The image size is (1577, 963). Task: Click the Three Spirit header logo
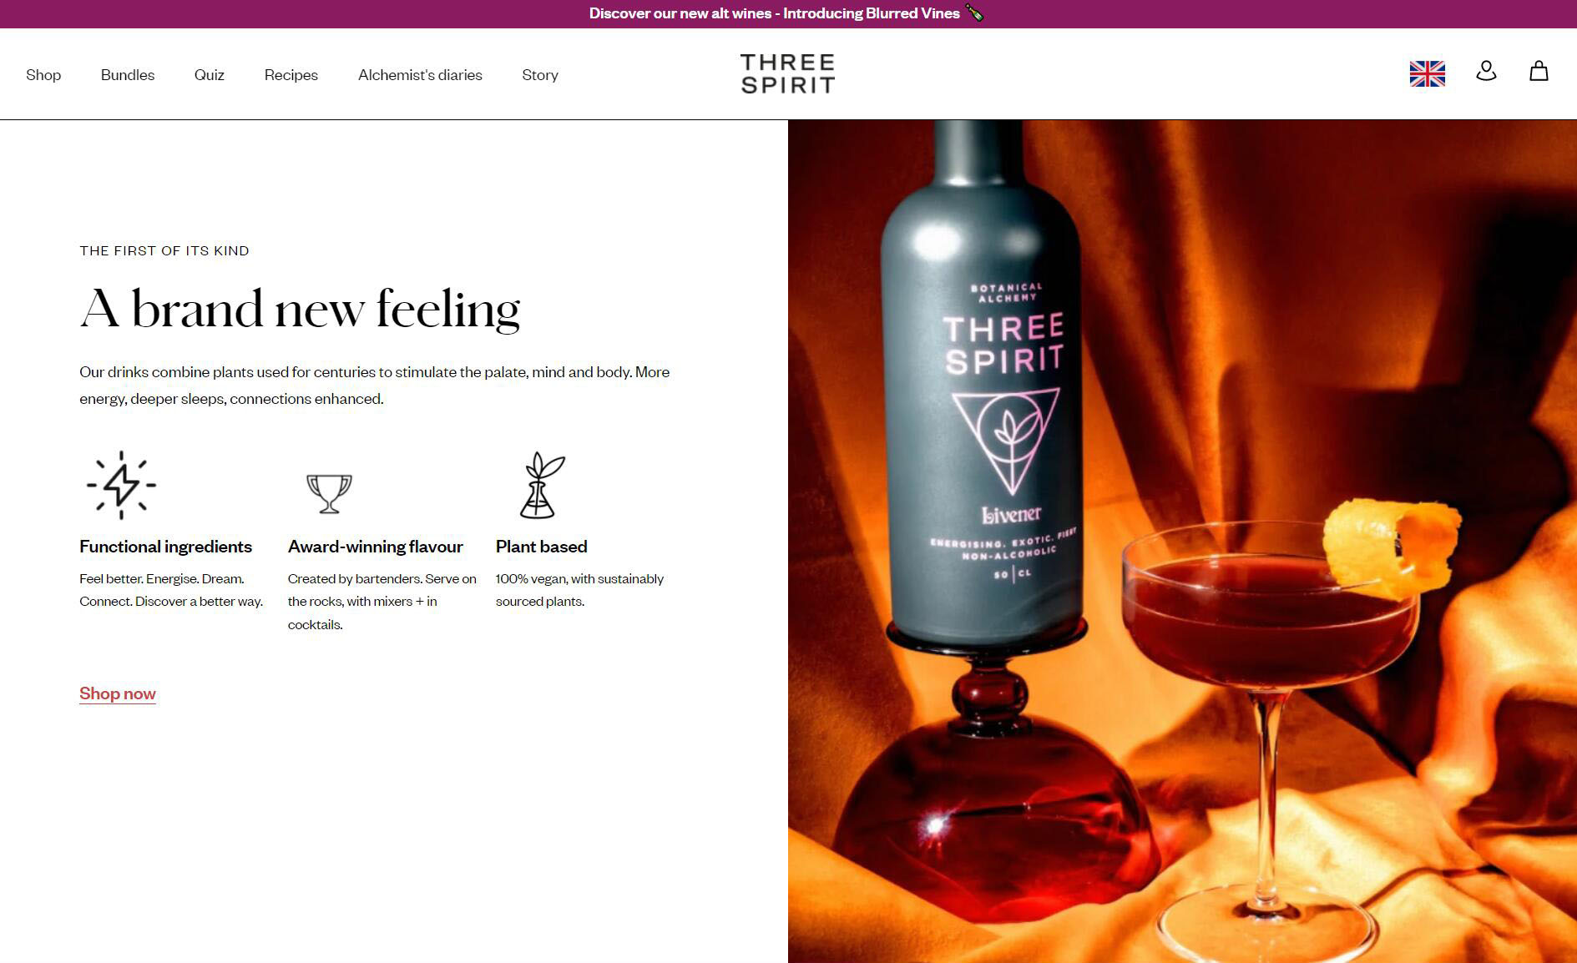787,73
